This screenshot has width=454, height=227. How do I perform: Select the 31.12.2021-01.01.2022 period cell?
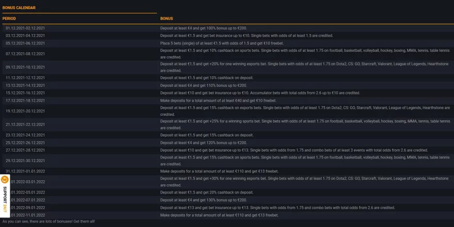pos(25,171)
